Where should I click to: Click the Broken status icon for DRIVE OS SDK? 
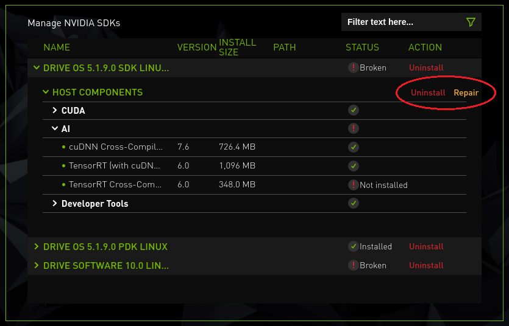pyautogui.click(x=353, y=68)
